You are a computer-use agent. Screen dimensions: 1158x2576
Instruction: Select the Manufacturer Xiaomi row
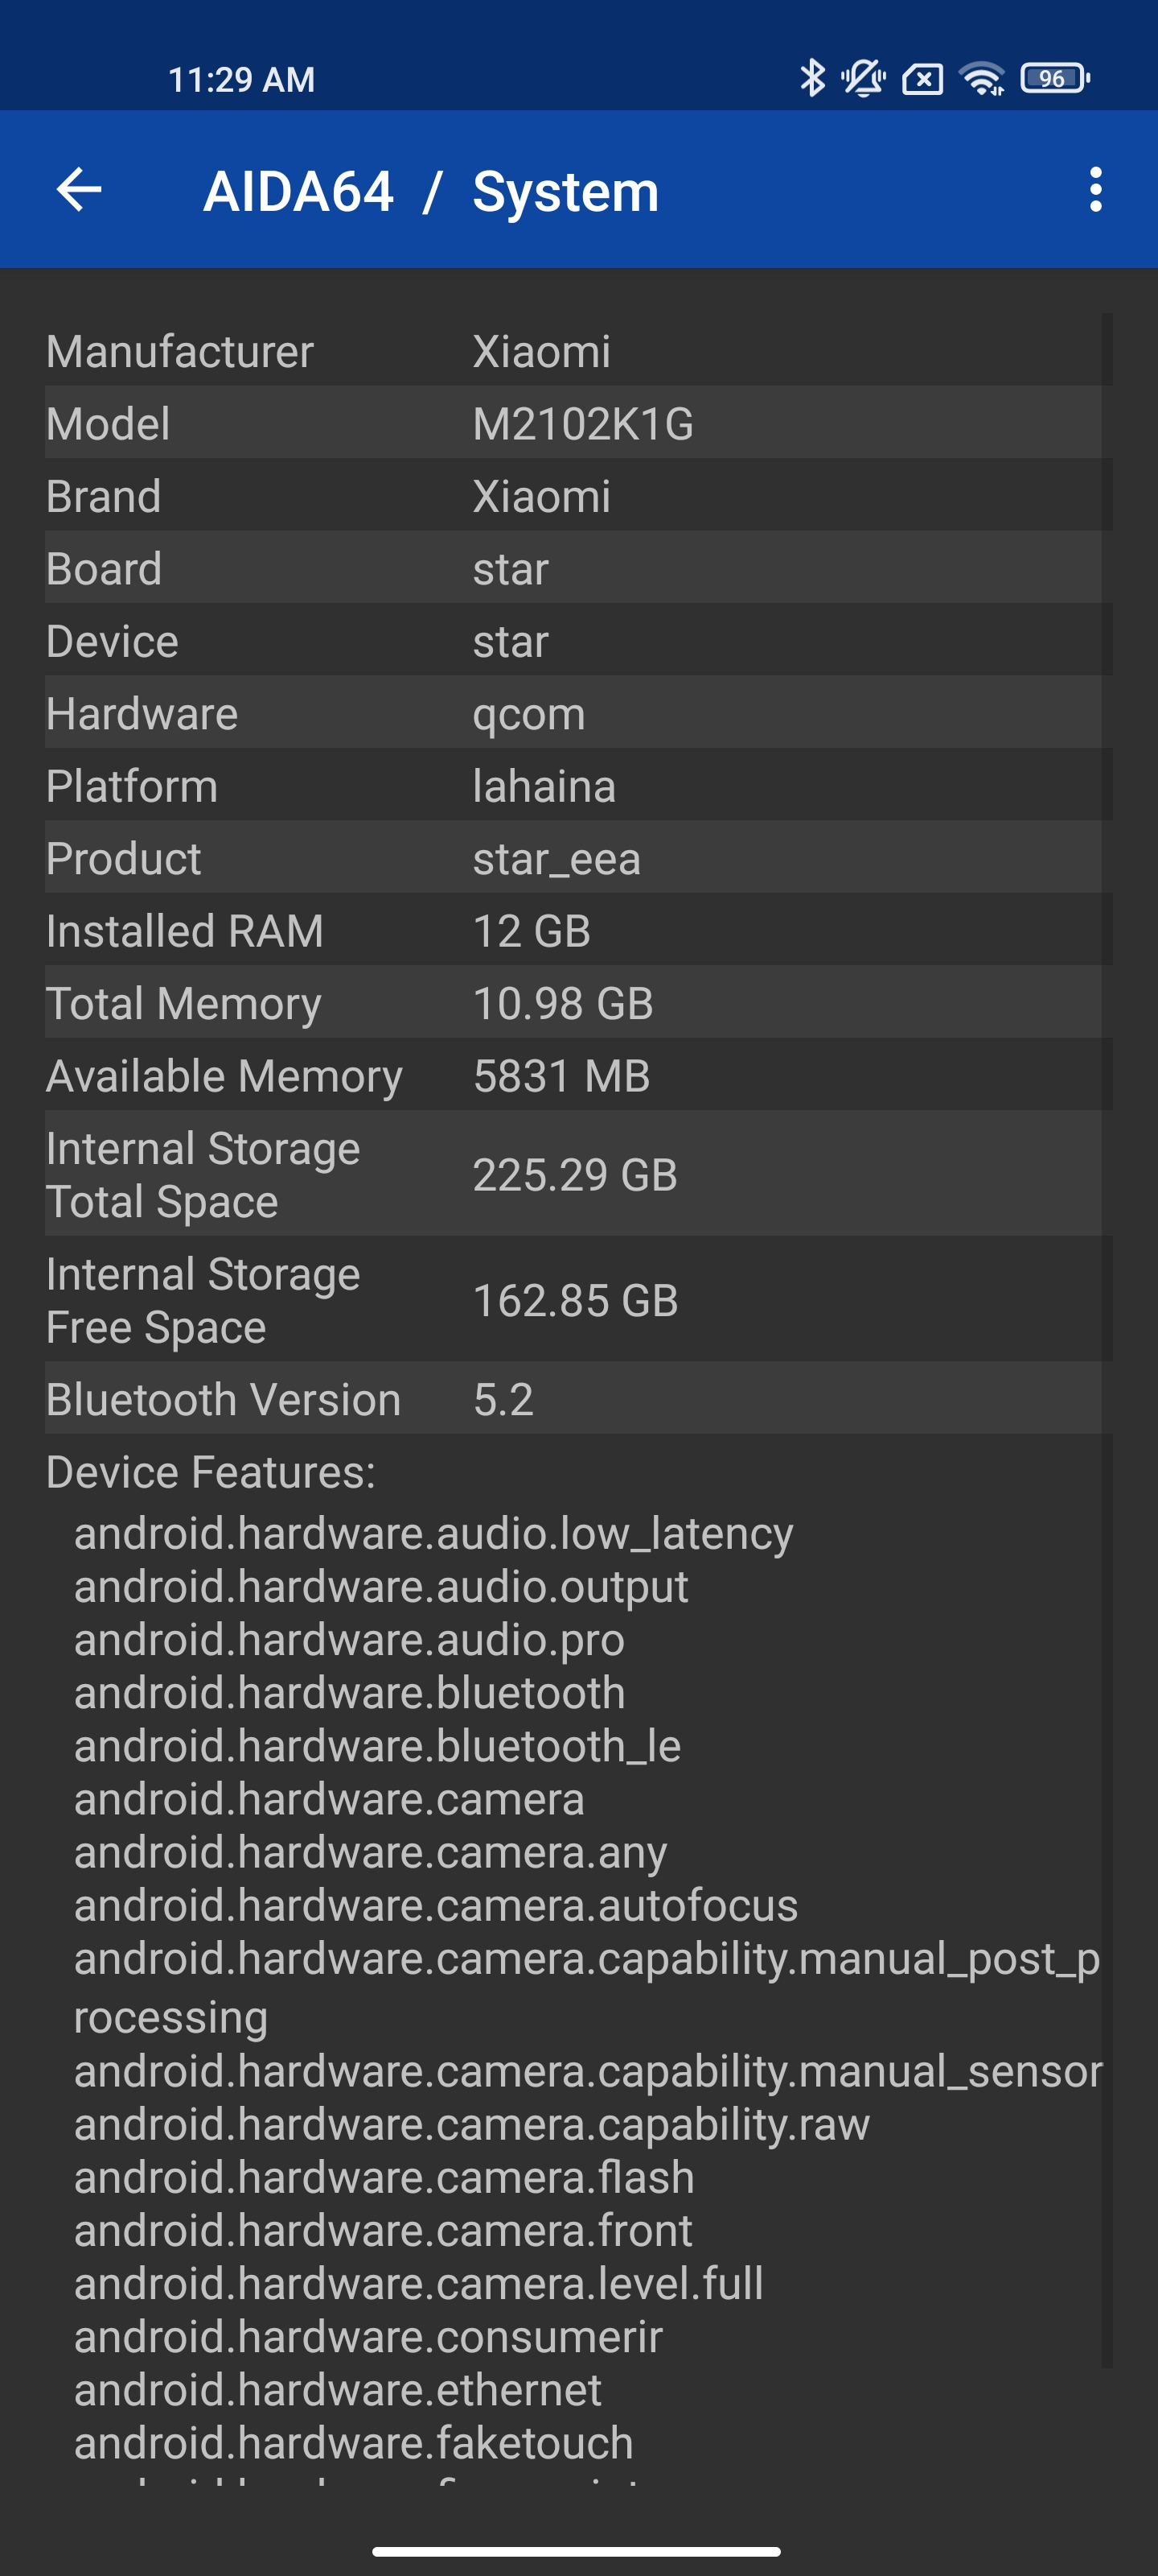coord(573,351)
